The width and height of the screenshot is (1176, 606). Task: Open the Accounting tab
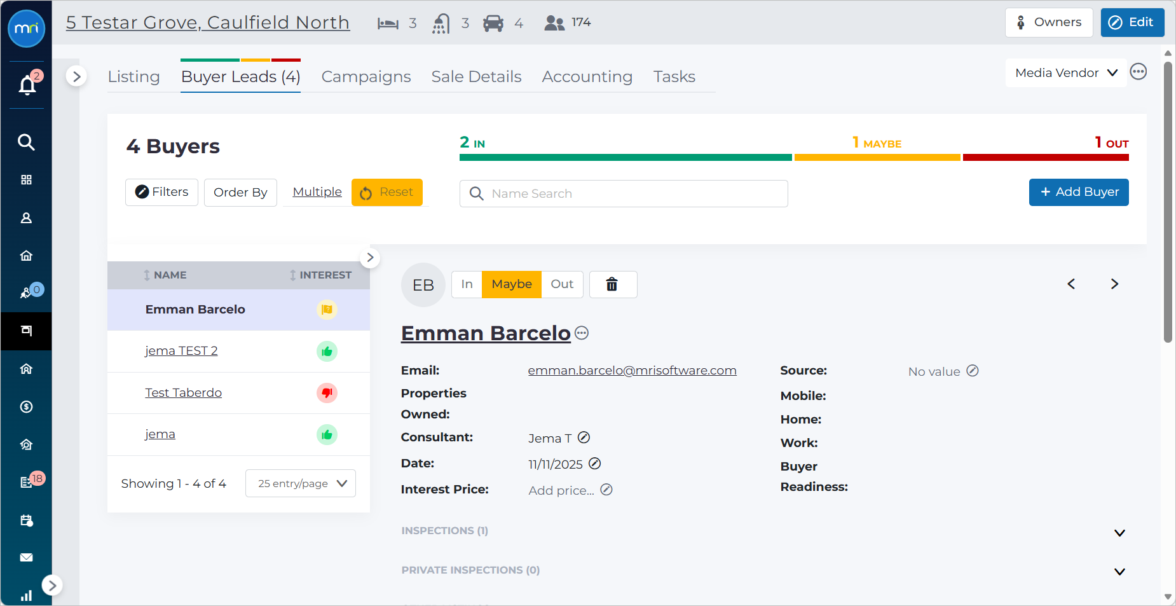coord(587,77)
